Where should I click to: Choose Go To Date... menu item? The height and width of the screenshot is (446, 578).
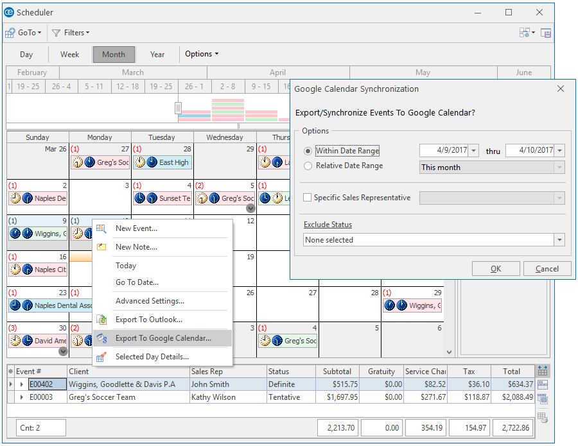[137, 282]
